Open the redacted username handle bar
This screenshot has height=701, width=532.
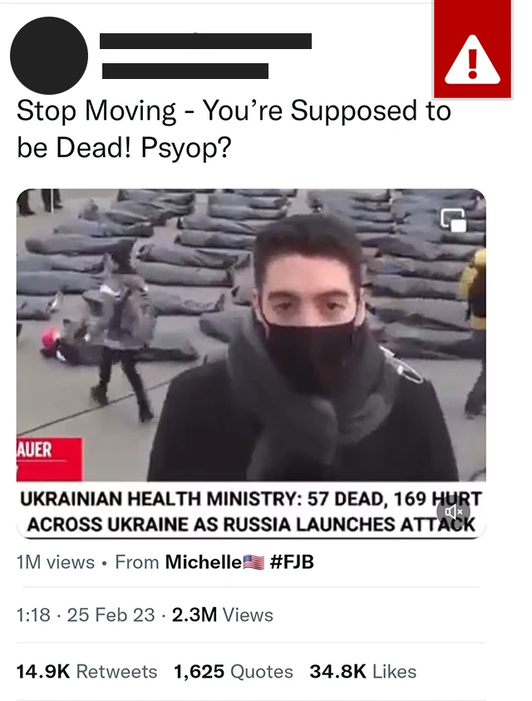click(x=185, y=71)
